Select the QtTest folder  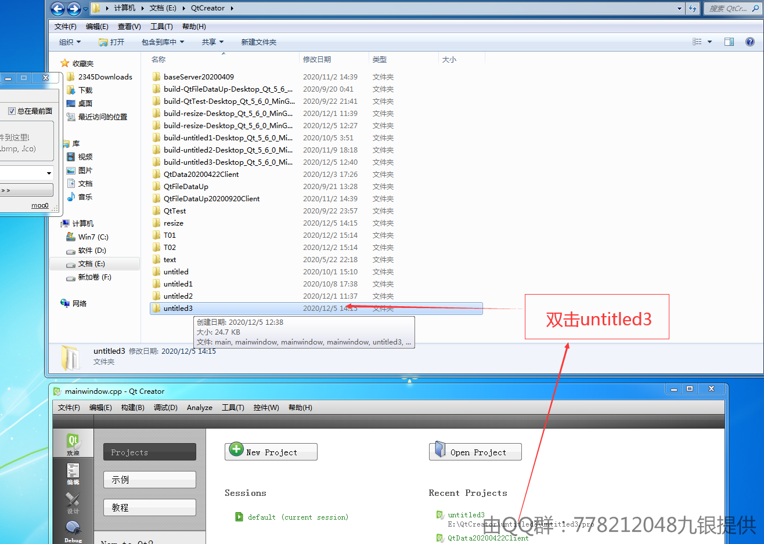pyautogui.click(x=175, y=211)
